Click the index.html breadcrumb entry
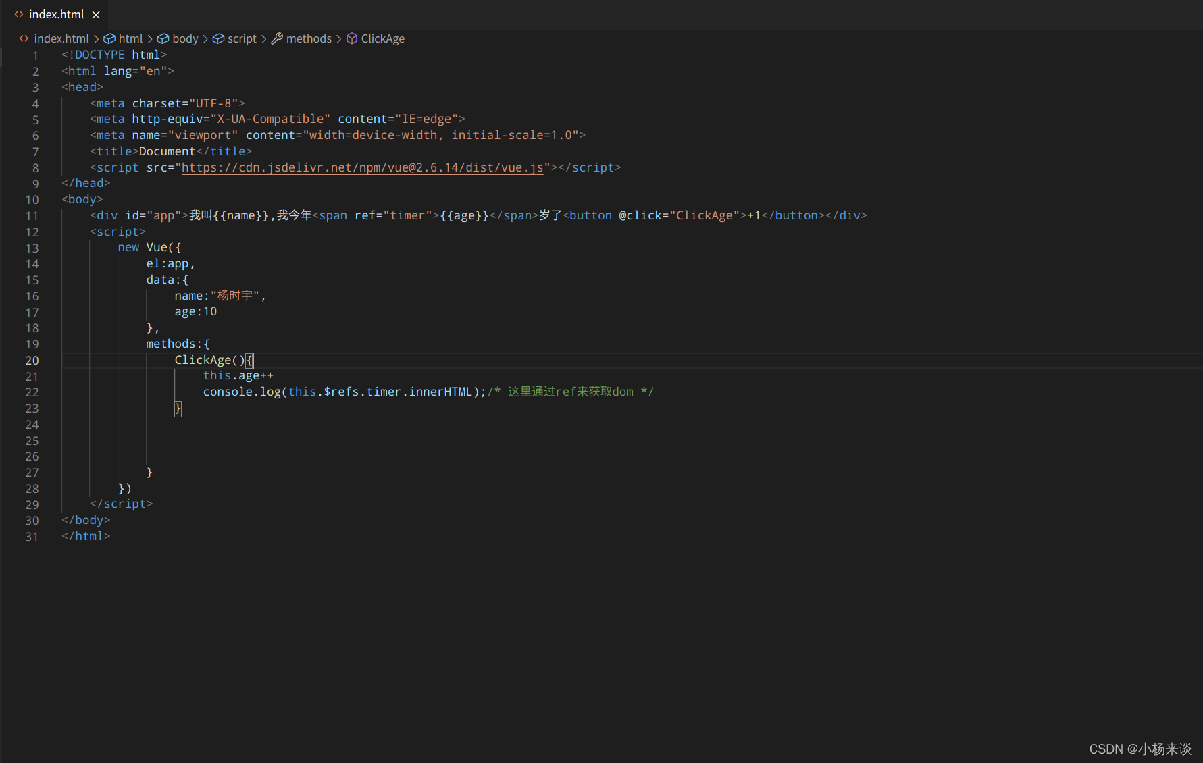Image resolution: width=1203 pixels, height=763 pixels. pos(61,38)
